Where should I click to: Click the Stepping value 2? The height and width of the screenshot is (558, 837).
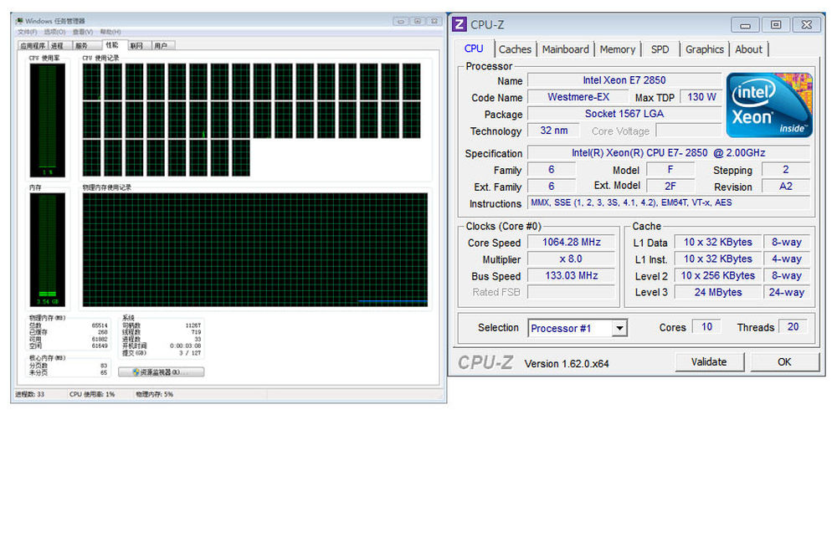pyautogui.click(x=785, y=170)
